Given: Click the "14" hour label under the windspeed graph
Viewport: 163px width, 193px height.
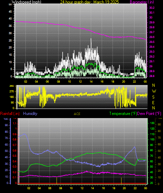Looking at the screenshot, I should point(91,82).
